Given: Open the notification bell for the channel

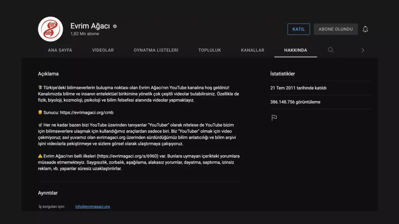Looking at the screenshot, I should click(x=365, y=29).
